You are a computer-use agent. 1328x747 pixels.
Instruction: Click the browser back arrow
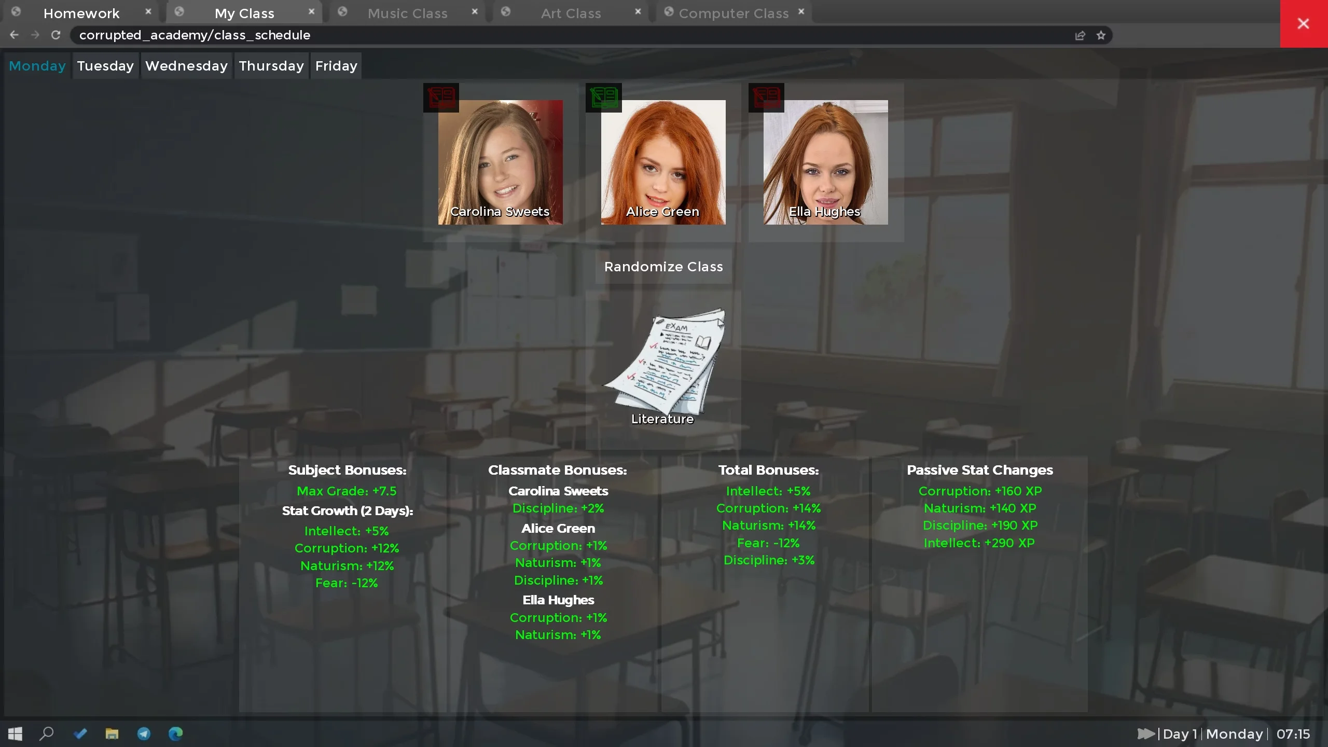[x=14, y=35]
